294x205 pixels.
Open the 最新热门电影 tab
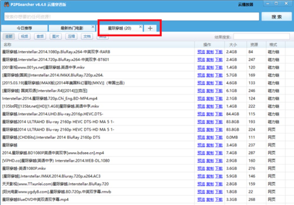pyautogui.click(x=71, y=28)
